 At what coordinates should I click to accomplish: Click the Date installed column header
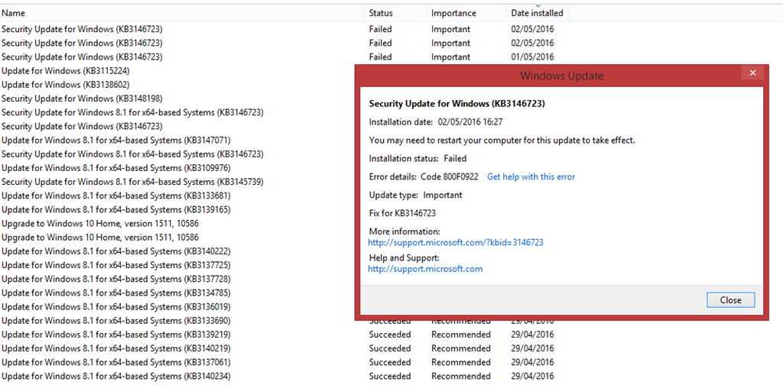click(538, 13)
